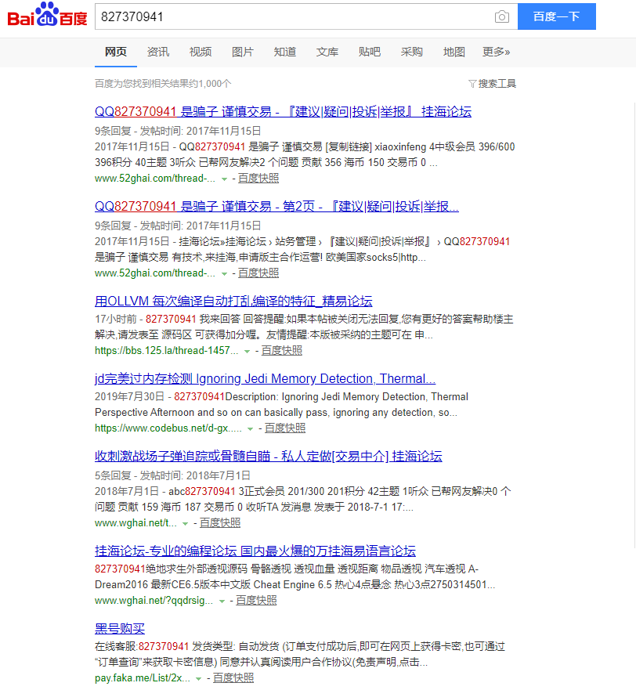This screenshot has width=636, height=690.
Task: Click the https://www.codebus.net/d-gx URL
Action: [168, 428]
